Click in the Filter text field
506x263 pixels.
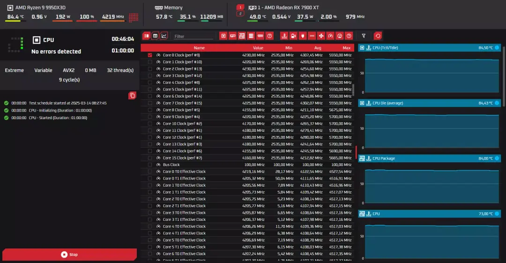tap(193, 36)
